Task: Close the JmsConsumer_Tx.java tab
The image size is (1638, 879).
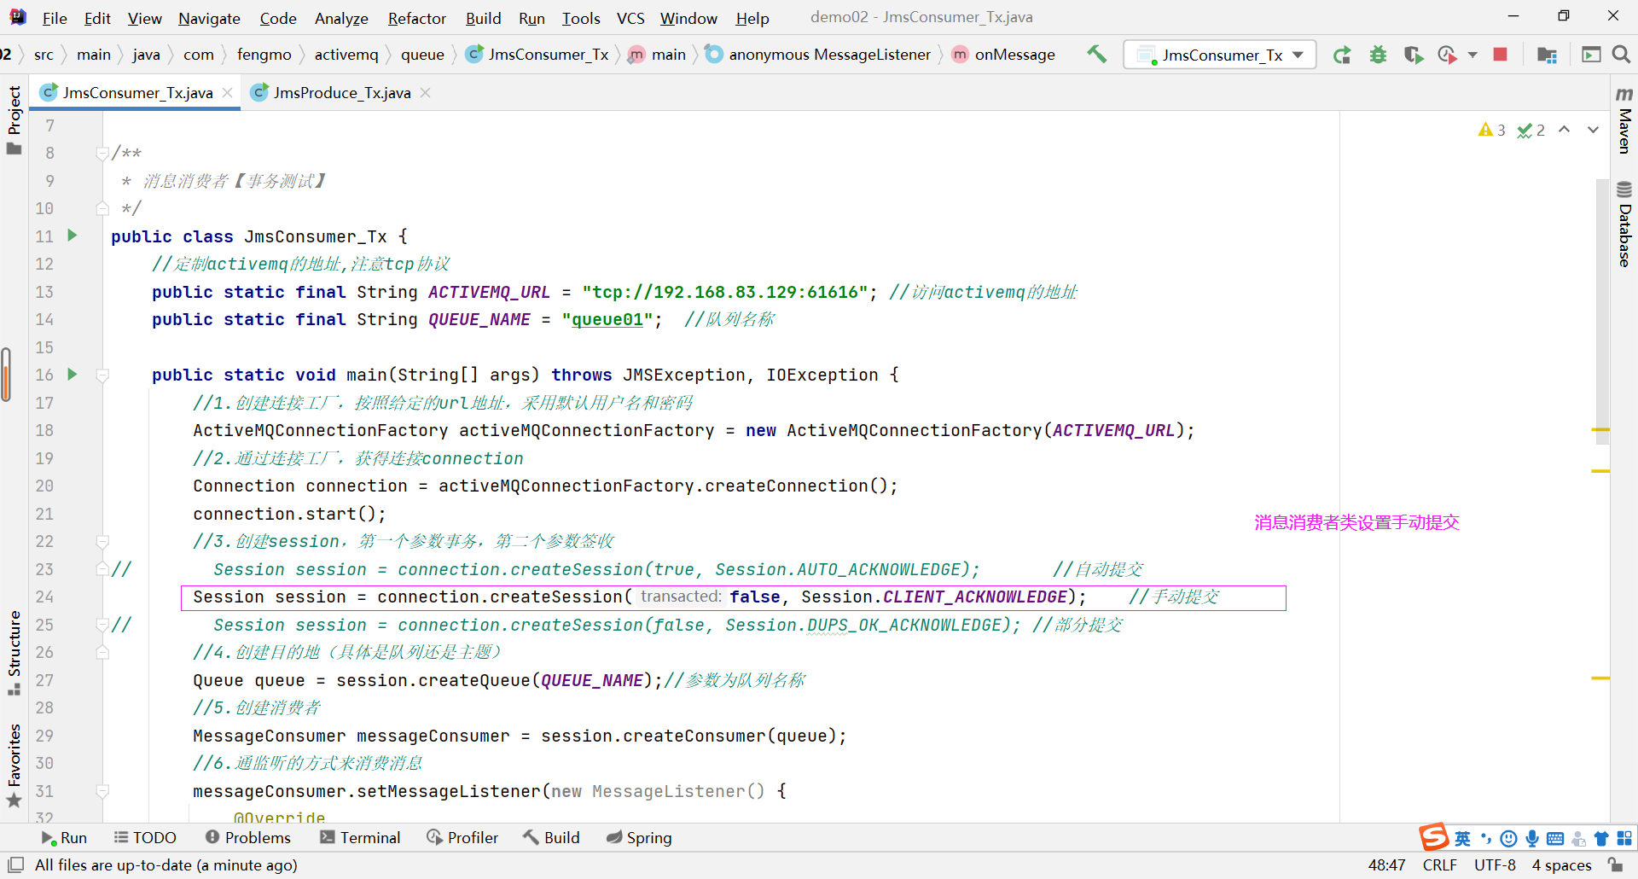Action: point(227,92)
